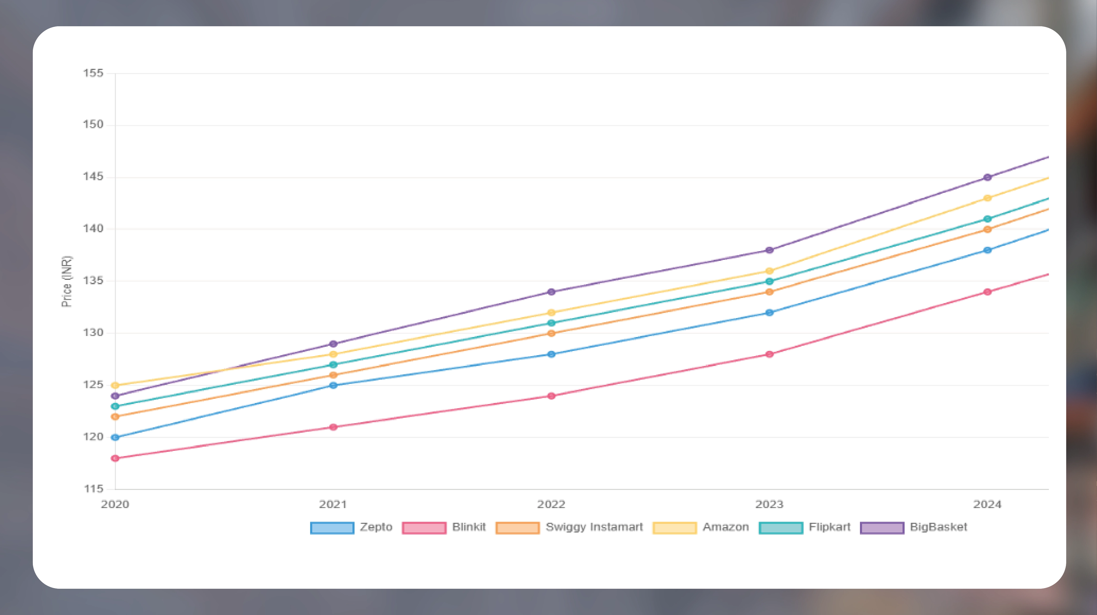The width and height of the screenshot is (1097, 615).
Task: Toggle the Blinkit legend color box
Action: (424, 528)
